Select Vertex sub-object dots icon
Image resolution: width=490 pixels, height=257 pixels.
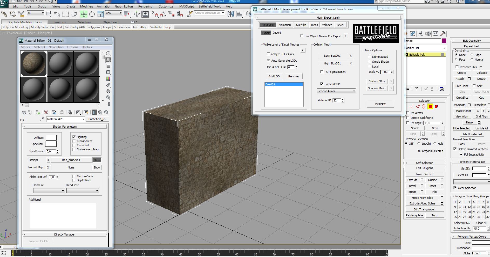412,106
